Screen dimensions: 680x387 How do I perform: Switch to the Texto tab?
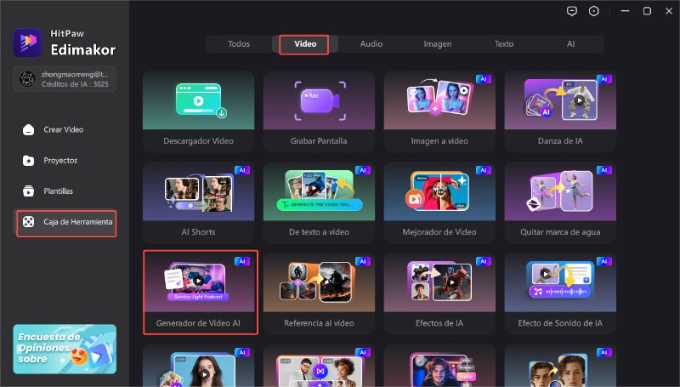tap(504, 43)
